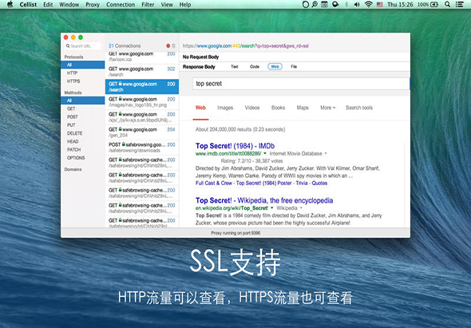Open the Videos tab in Google results

click(x=252, y=108)
